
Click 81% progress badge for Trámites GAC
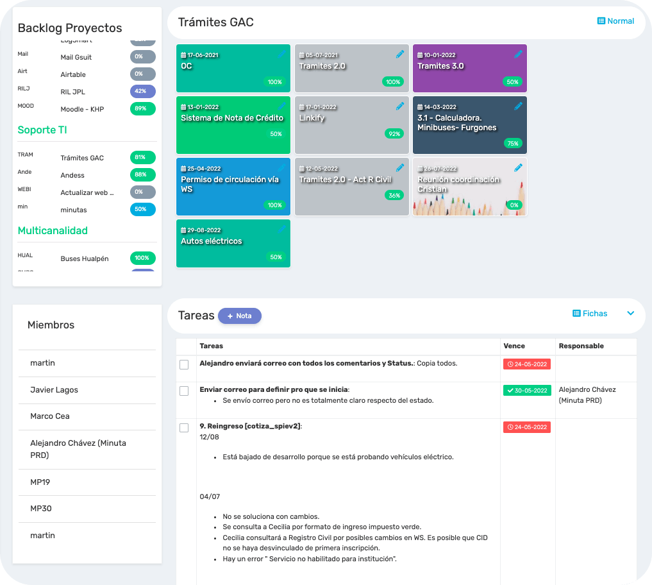[x=142, y=157]
